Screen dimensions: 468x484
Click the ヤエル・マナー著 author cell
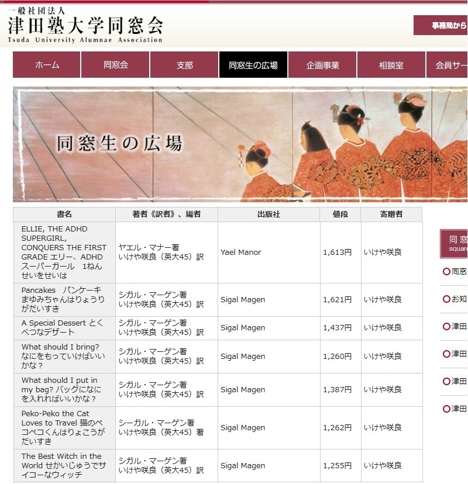coord(167,253)
